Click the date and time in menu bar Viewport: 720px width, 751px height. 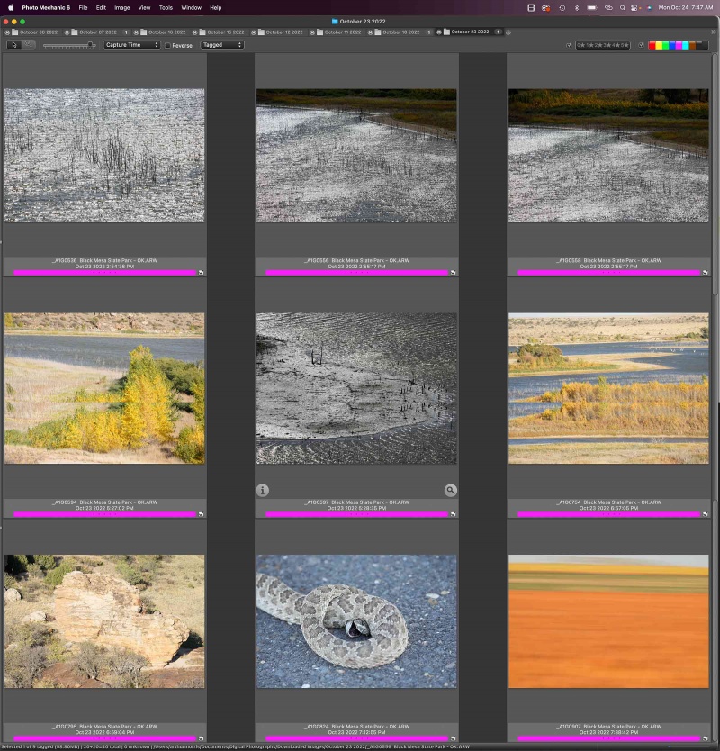point(686,8)
